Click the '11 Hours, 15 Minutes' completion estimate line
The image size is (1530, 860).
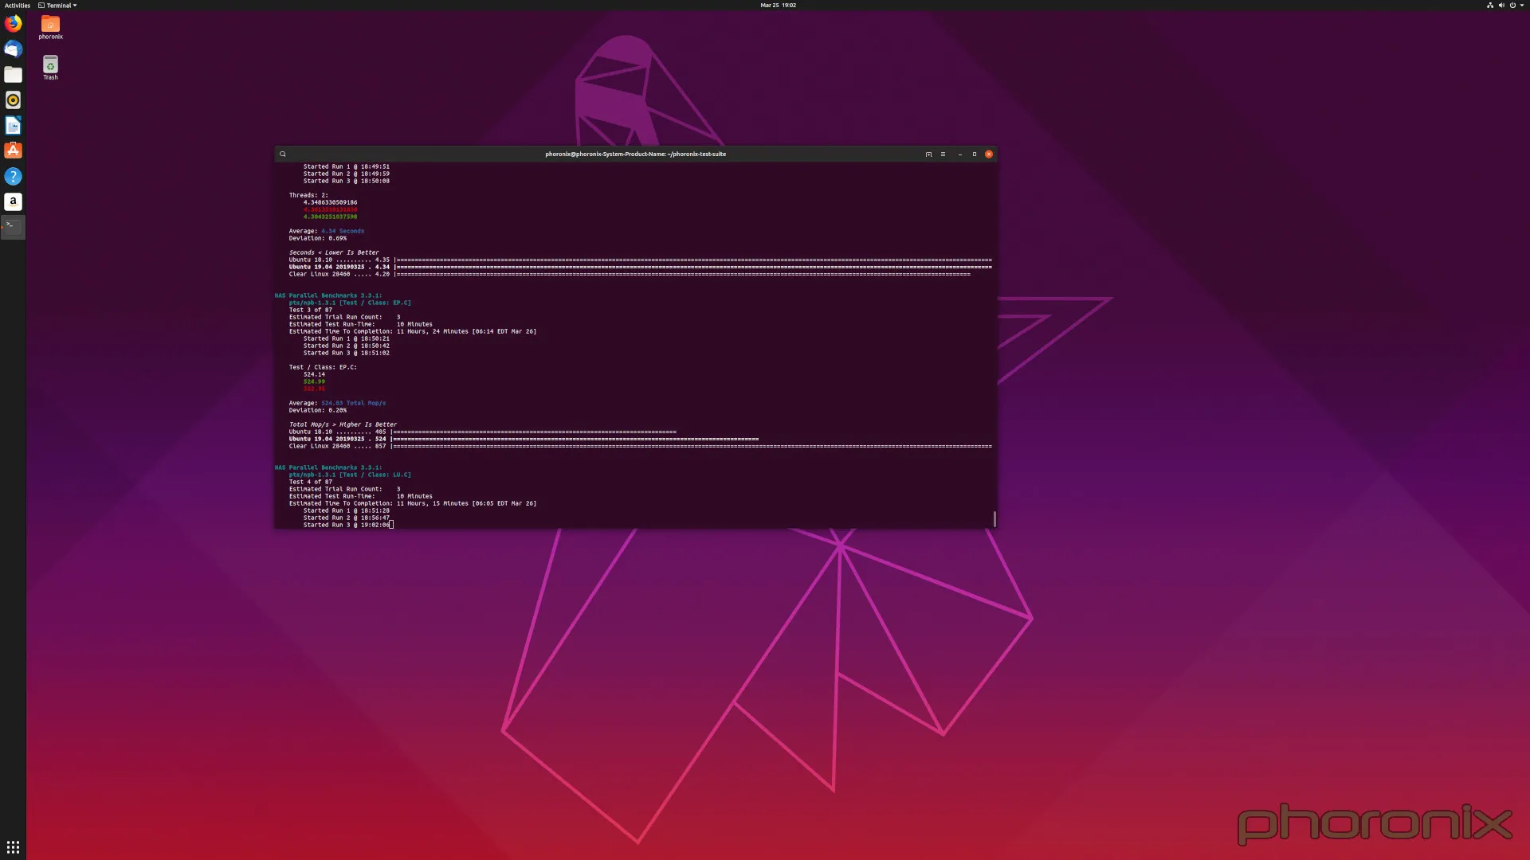coord(412,503)
